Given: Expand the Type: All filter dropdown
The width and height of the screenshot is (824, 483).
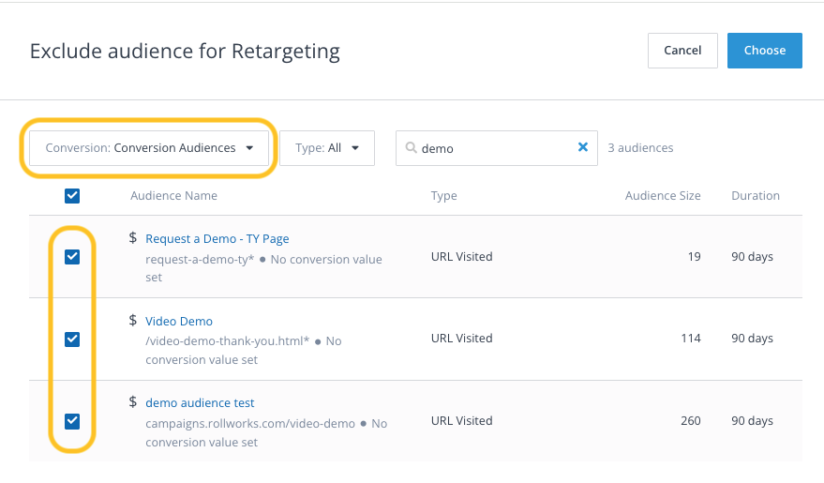Looking at the screenshot, I should [327, 148].
